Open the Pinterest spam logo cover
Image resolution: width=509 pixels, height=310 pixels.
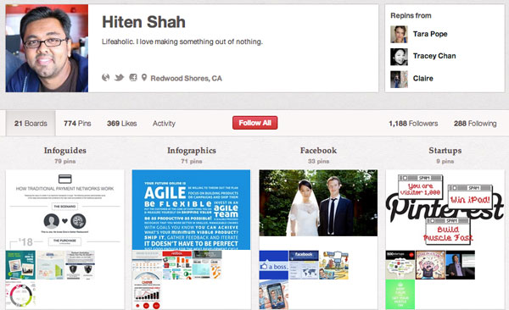[445, 209]
